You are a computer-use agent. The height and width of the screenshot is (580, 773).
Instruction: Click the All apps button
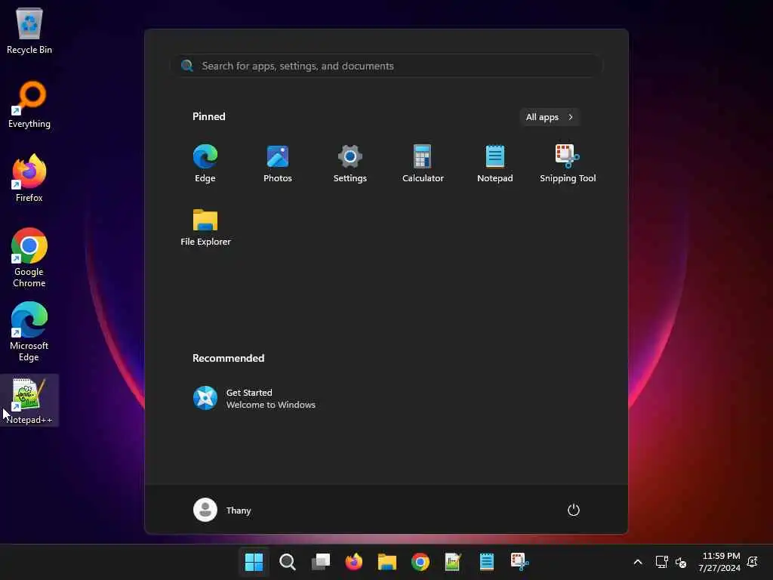[x=550, y=117]
